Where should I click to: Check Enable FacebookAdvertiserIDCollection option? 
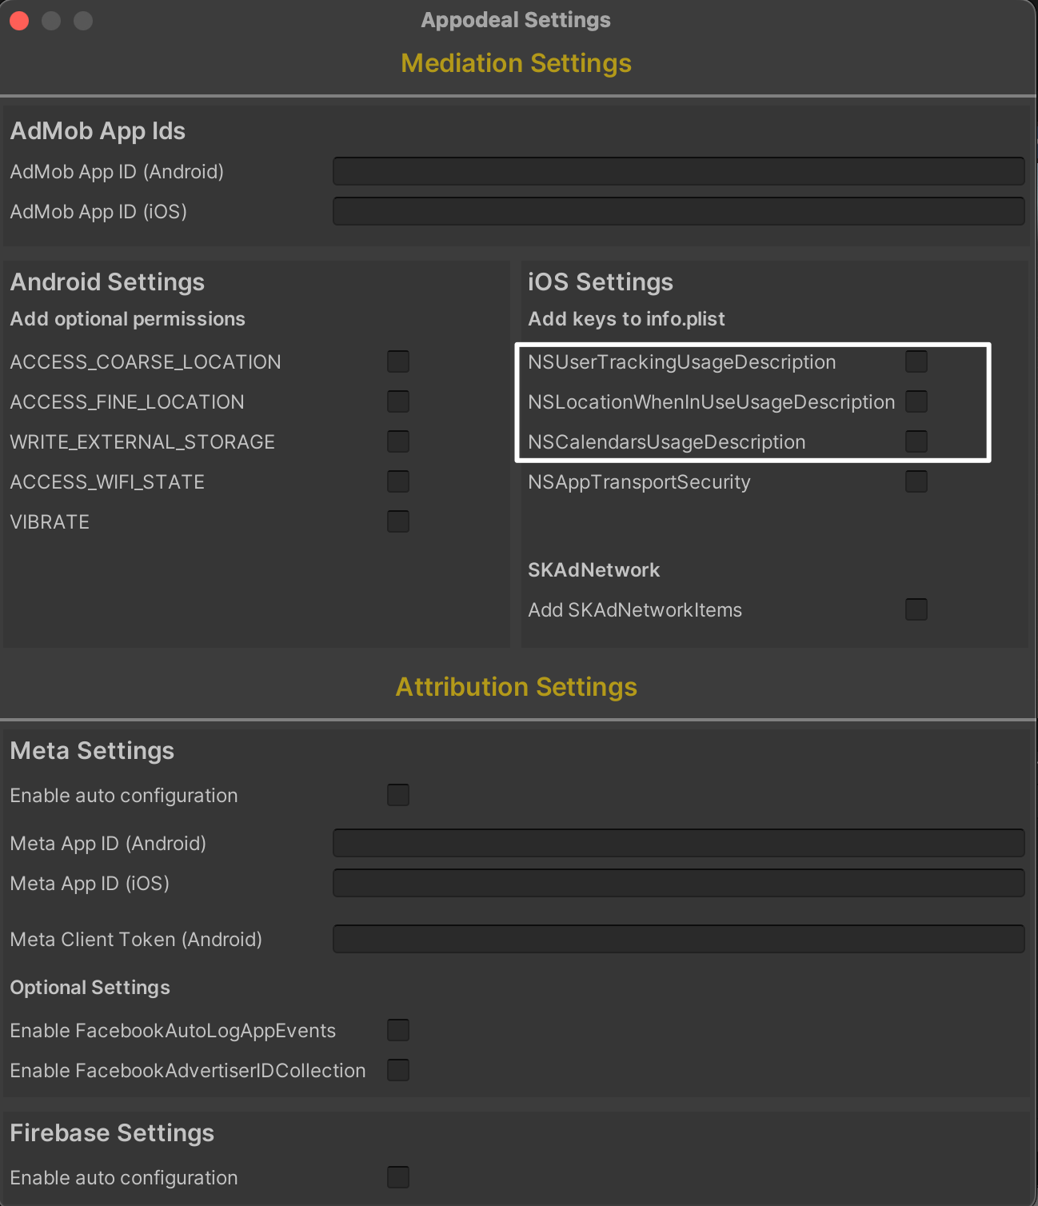point(398,1070)
